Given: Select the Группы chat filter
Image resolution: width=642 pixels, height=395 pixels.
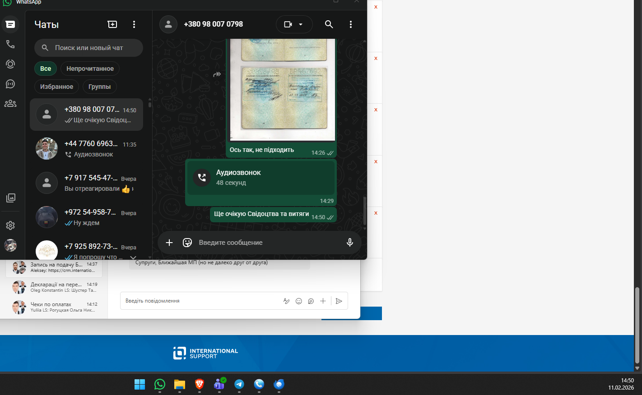Looking at the screenshot, I should (x=99, y=87).
